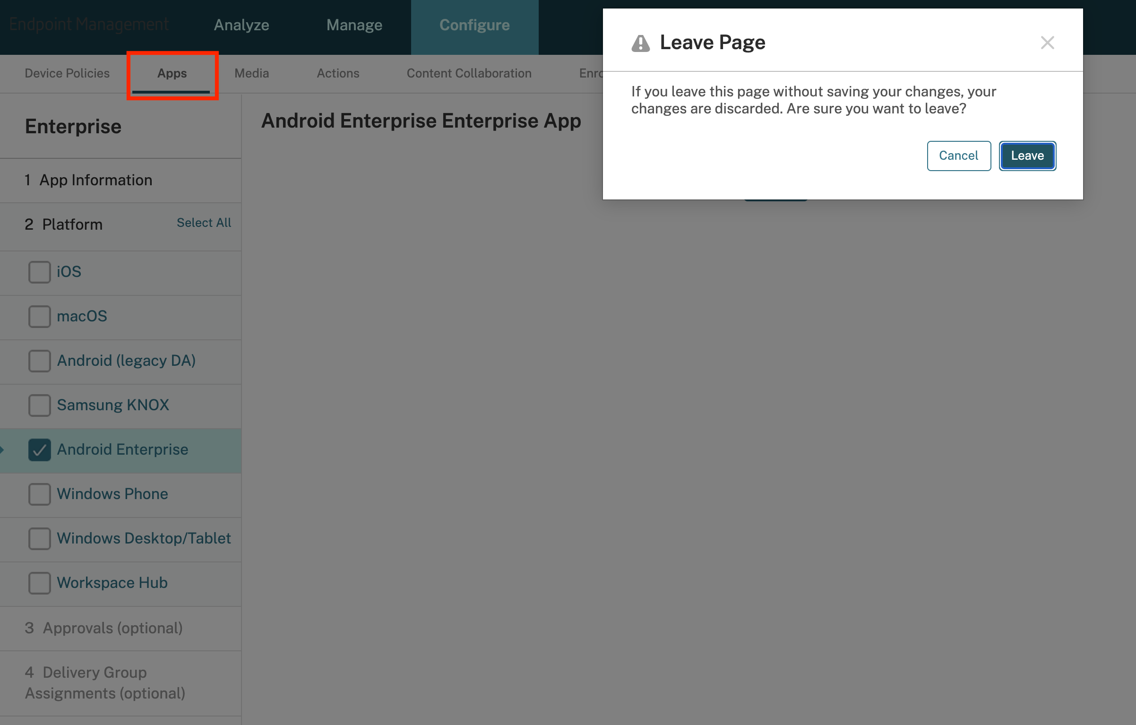Viewport: 1136px width, 725px height.
Task: Enable the Workspace Hub checkbox
Action: click(x=40, y=583)
